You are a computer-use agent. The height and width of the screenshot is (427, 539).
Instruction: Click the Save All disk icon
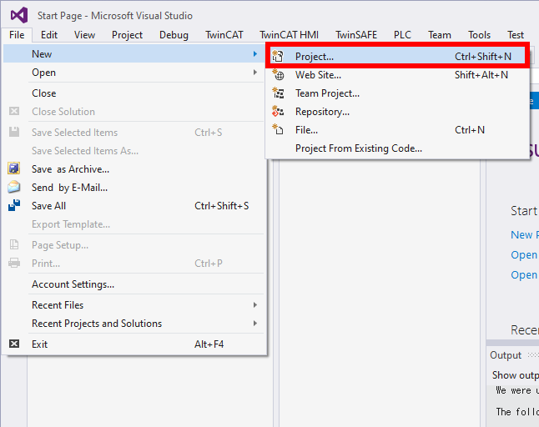(x=14, y=206)
